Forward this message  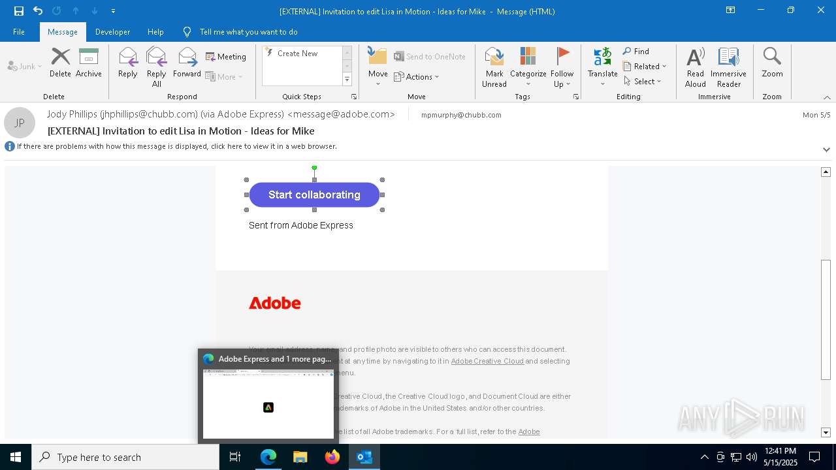tap(187, 63)
